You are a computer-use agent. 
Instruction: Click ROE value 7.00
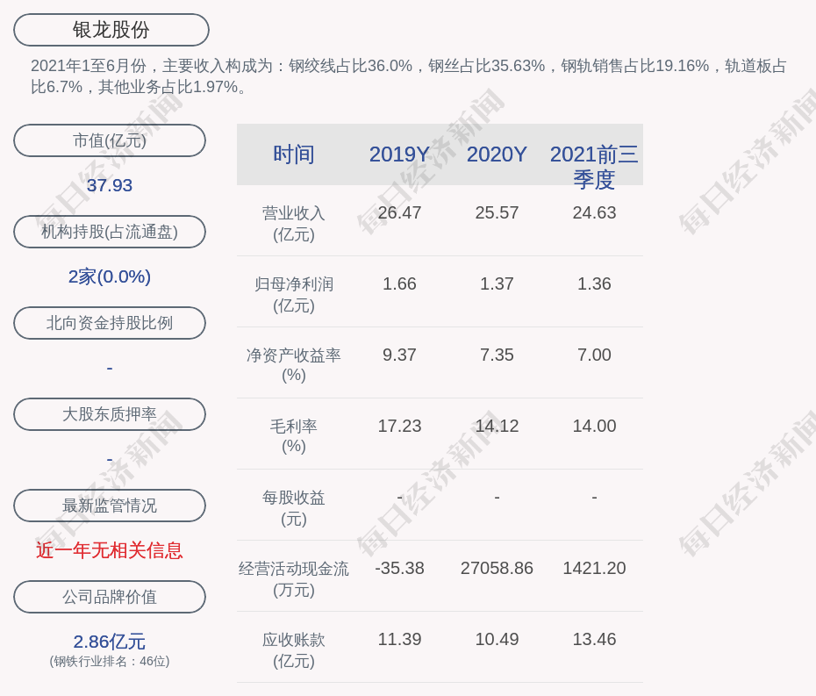click(x=594, y=355)
